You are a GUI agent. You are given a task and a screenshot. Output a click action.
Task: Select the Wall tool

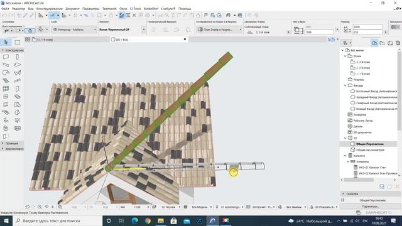tap(6, 56)
